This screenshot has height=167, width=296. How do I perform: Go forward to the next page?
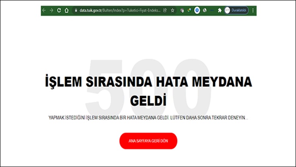tap(51, 10)
